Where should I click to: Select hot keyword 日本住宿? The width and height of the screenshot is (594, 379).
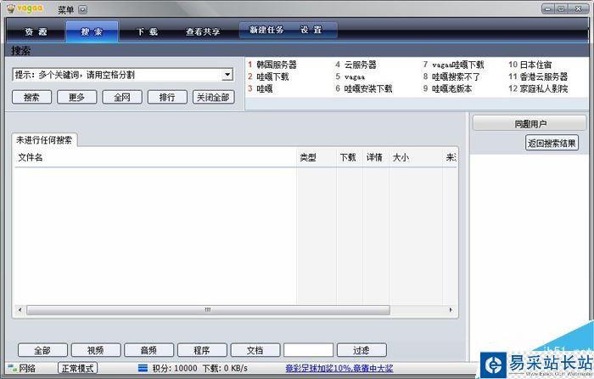535,65
